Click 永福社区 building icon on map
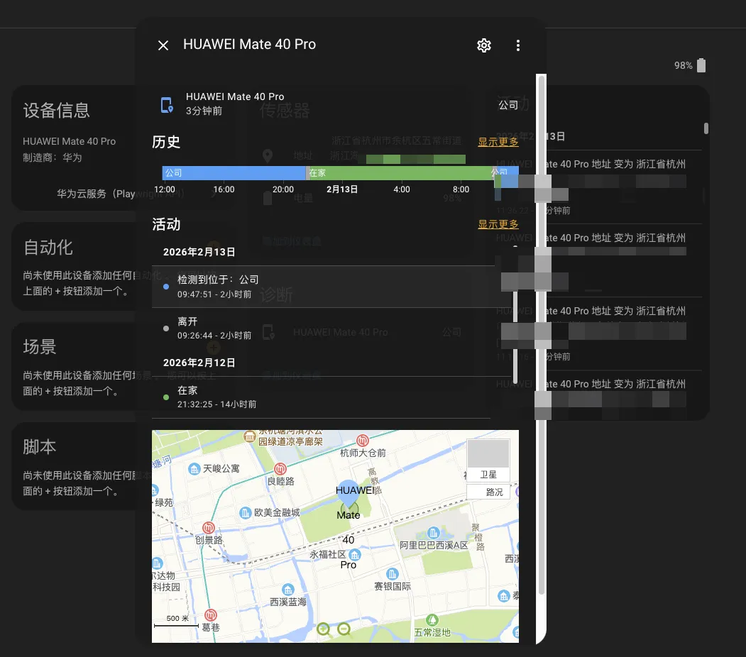 tap(354, 555)
